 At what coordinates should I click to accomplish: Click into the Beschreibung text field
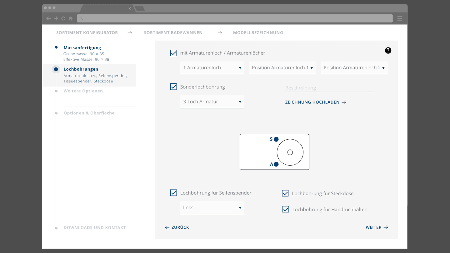point(329,88)
